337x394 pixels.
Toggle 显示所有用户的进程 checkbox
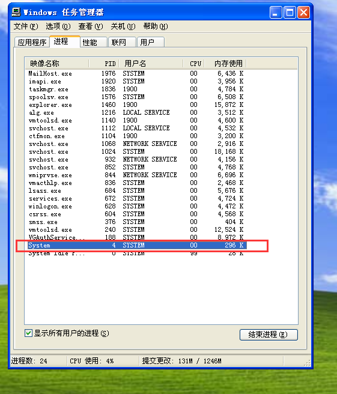[x=28, y=333]
